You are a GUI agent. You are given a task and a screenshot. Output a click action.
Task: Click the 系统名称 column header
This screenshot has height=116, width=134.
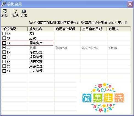click(41, 29)
